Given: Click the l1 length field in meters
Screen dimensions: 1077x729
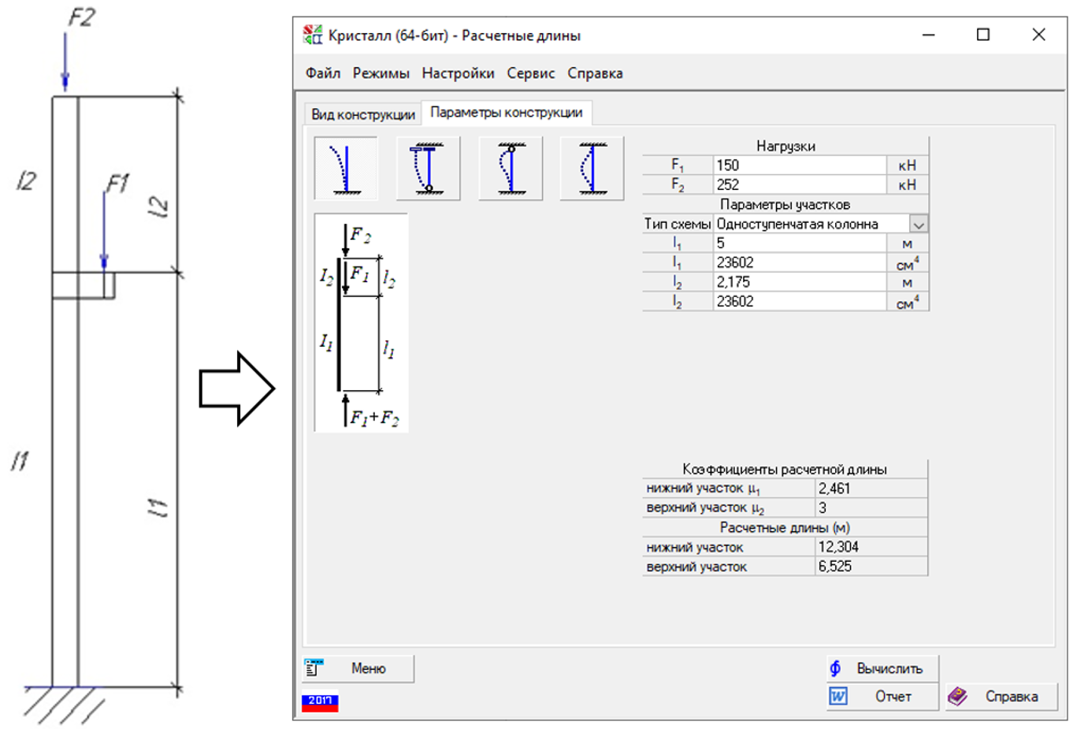Looking at the screenshot, I should (x=799, y=244).
